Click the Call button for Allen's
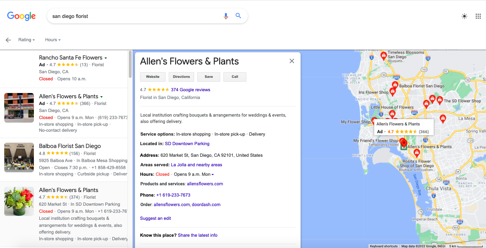The width and height of the screenshot is (486, 248). coord(234,77)
